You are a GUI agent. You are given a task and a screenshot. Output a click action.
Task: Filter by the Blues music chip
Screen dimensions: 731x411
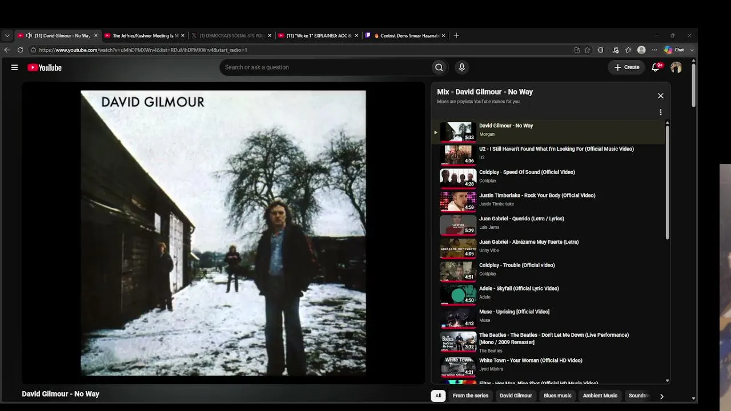[557, 396]
